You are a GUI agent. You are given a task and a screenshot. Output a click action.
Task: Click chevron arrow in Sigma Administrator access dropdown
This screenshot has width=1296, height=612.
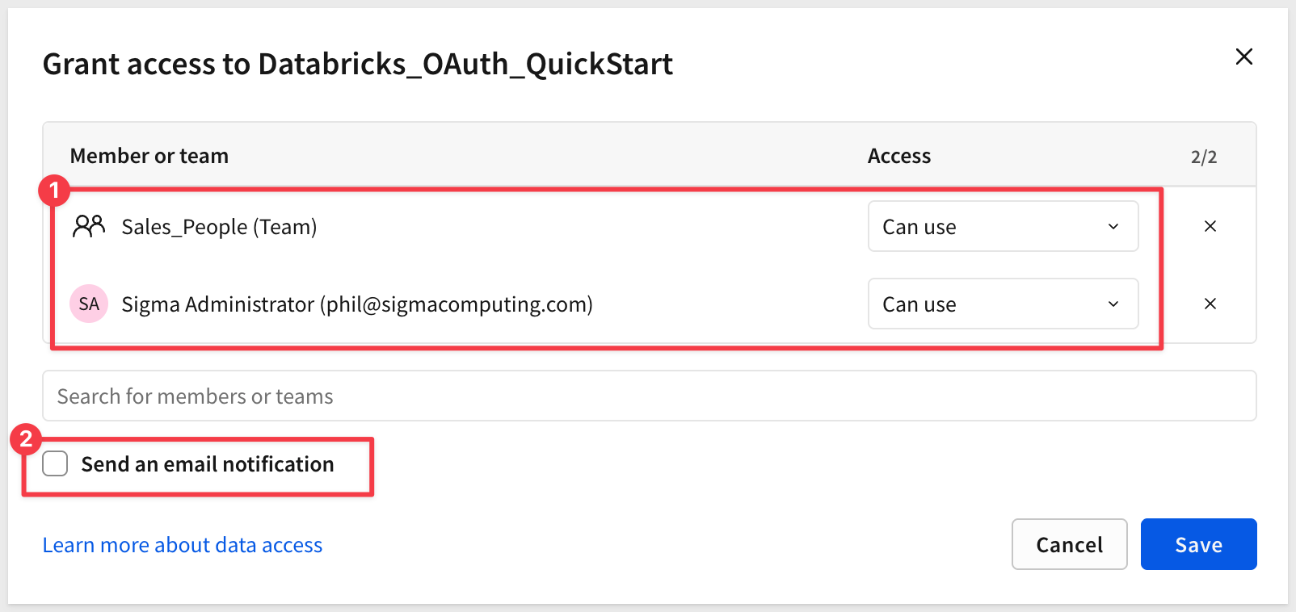tap(1113, 304)
